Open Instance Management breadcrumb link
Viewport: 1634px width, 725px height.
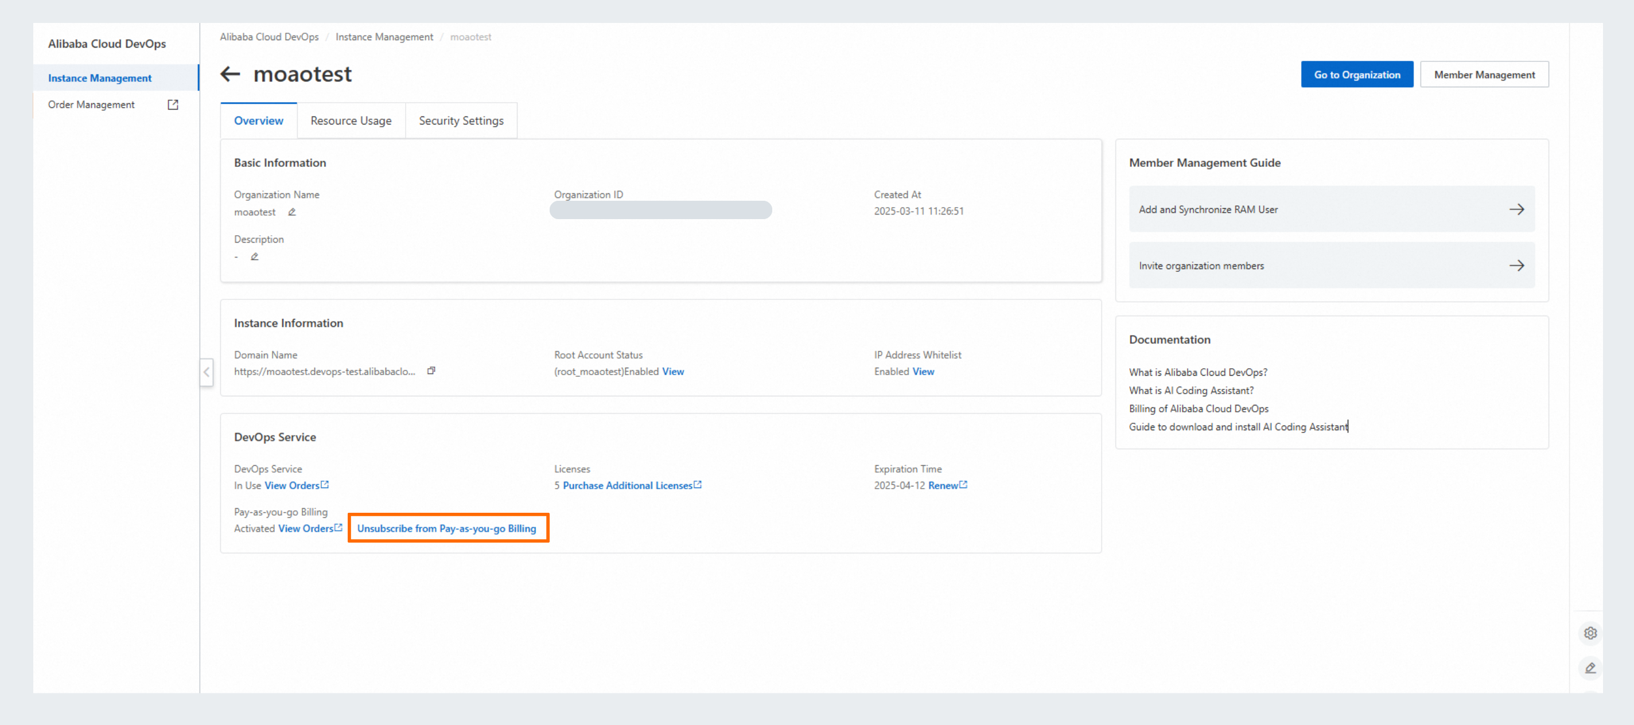tap(384, 37)
